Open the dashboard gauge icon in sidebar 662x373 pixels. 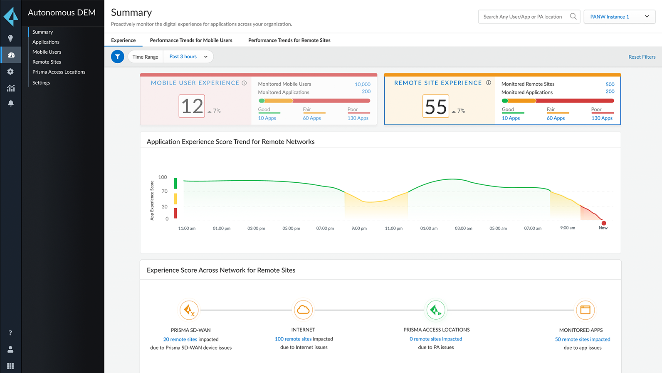coord(11,55)
